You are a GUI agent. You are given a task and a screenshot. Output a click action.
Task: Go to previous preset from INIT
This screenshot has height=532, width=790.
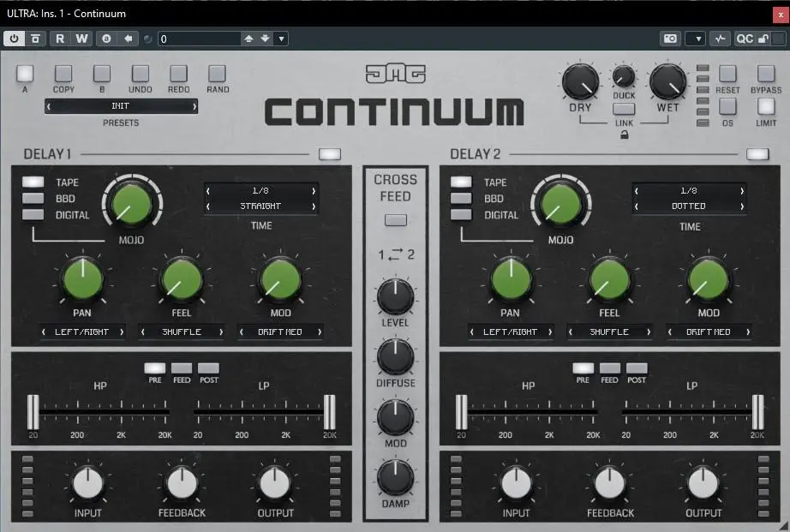pos(48,106)
